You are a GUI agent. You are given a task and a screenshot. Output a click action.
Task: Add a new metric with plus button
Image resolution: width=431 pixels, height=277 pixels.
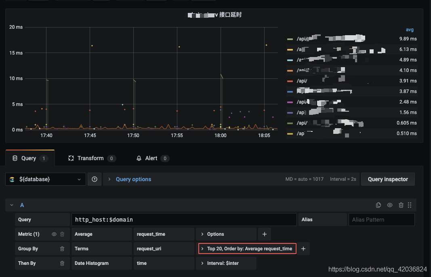[265, 234]
